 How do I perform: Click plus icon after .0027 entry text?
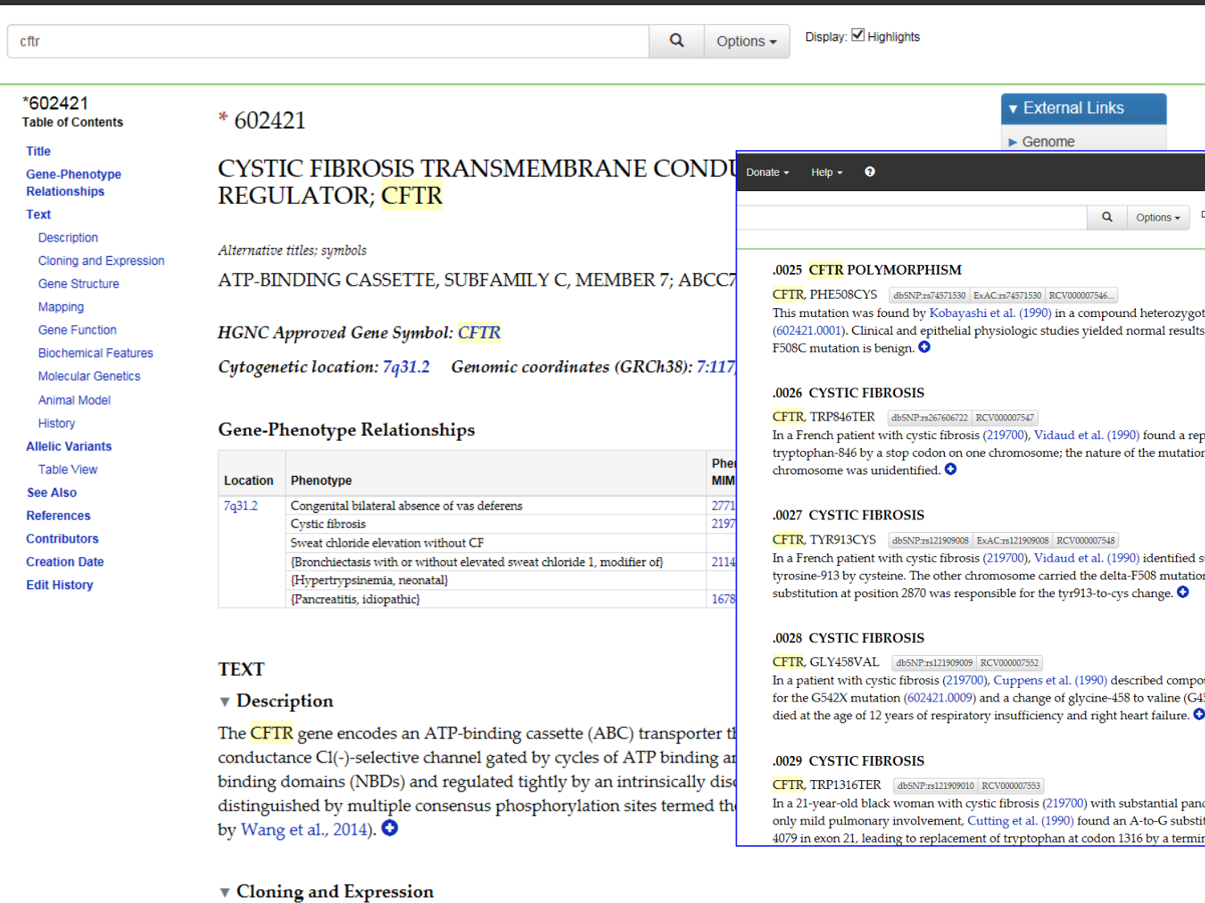(x=1183, y=592)
